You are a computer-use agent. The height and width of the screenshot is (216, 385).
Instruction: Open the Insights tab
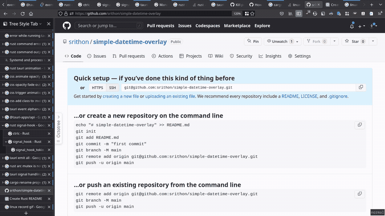(x=270, y=56)
